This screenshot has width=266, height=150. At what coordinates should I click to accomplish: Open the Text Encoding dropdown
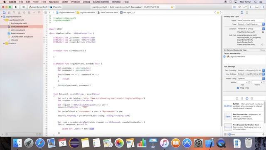[251, 70]
